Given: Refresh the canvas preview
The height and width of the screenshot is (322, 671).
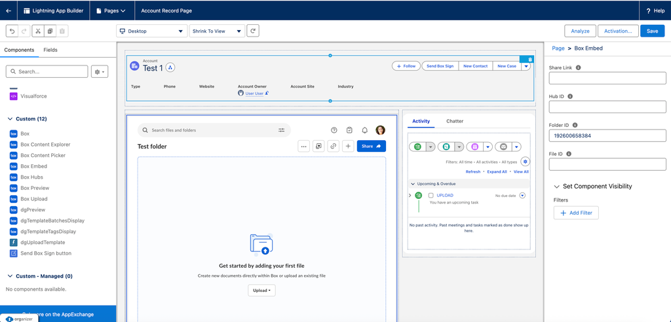Looking at the screenshot, I should point(253,31).
